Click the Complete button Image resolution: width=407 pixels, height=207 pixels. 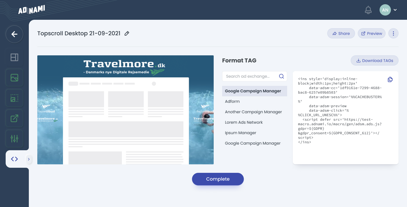[218, 179]
